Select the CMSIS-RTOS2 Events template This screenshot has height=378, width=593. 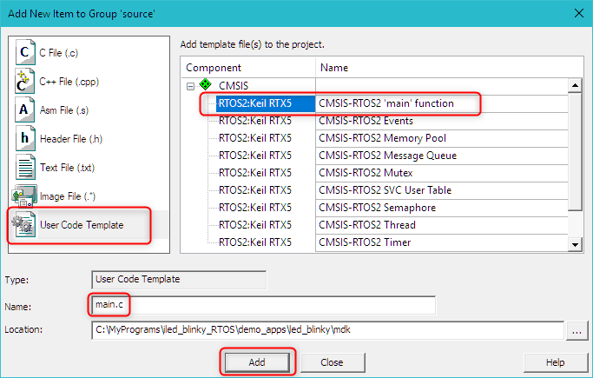coord(366,121)
